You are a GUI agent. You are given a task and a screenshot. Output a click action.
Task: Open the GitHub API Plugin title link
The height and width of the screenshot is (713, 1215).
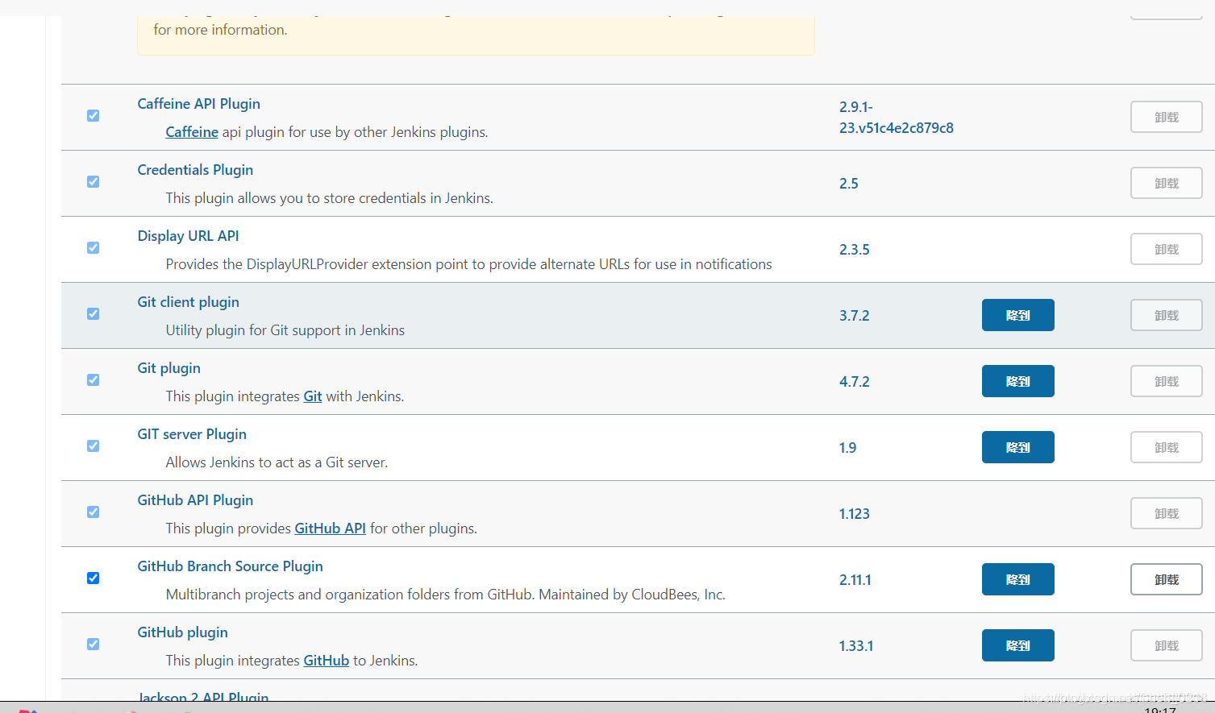click(x=195, y=500)
